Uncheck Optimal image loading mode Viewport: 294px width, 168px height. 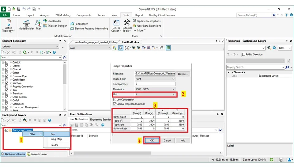[115, 104]
